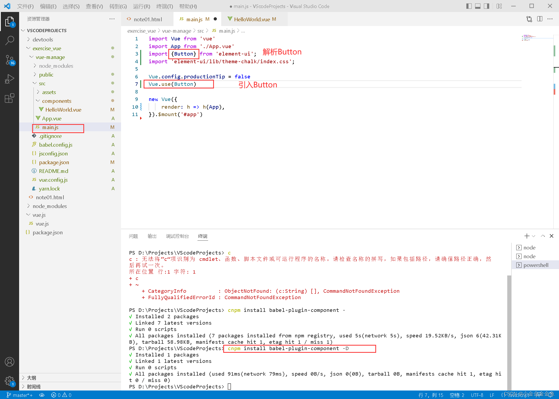Toggle secondary side bar layout button
The width and height of the screenshot is (559, 399).
coord(487,6)
